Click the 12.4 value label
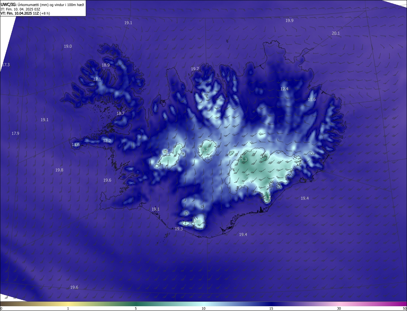The width and height of the screenshot is (407, 311). click(x=284, y=89)
